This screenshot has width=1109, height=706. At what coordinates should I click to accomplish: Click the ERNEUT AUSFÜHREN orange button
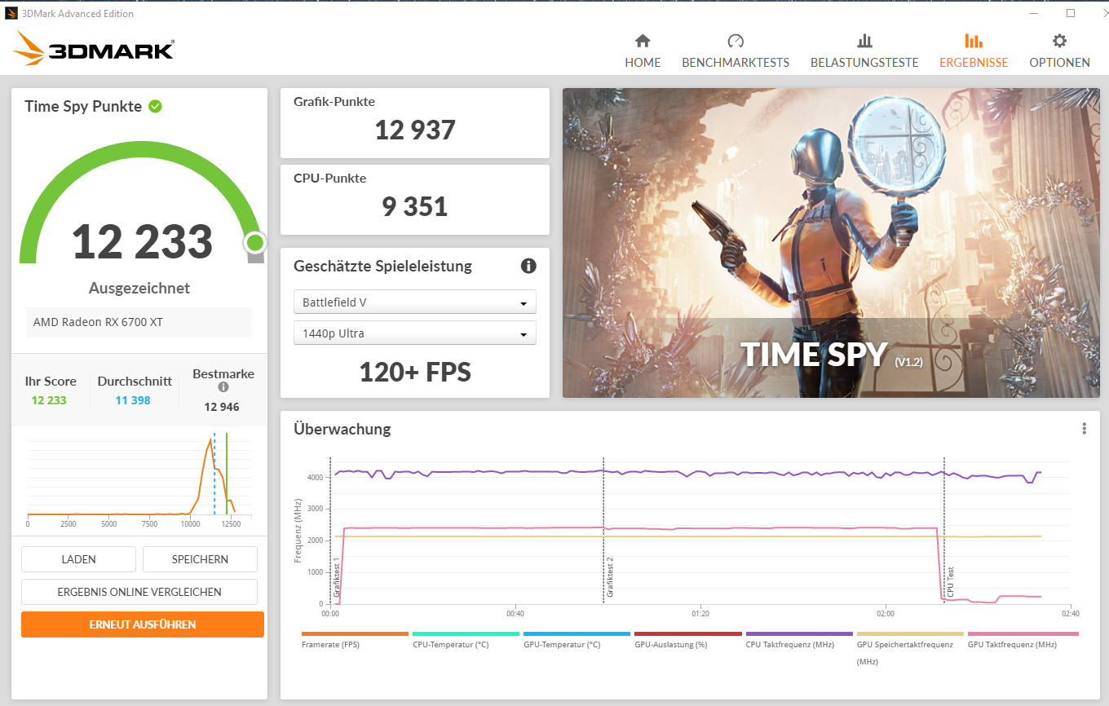pyautogui.click(x=143, y=624)
